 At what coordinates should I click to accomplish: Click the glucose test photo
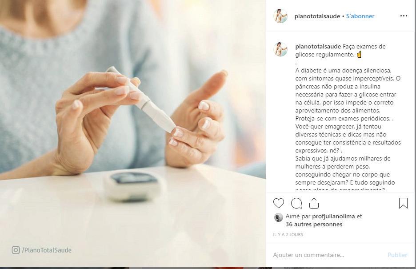133,133
